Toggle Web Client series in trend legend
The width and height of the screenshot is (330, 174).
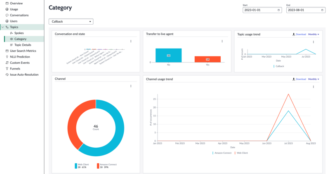tap(241, 153)
